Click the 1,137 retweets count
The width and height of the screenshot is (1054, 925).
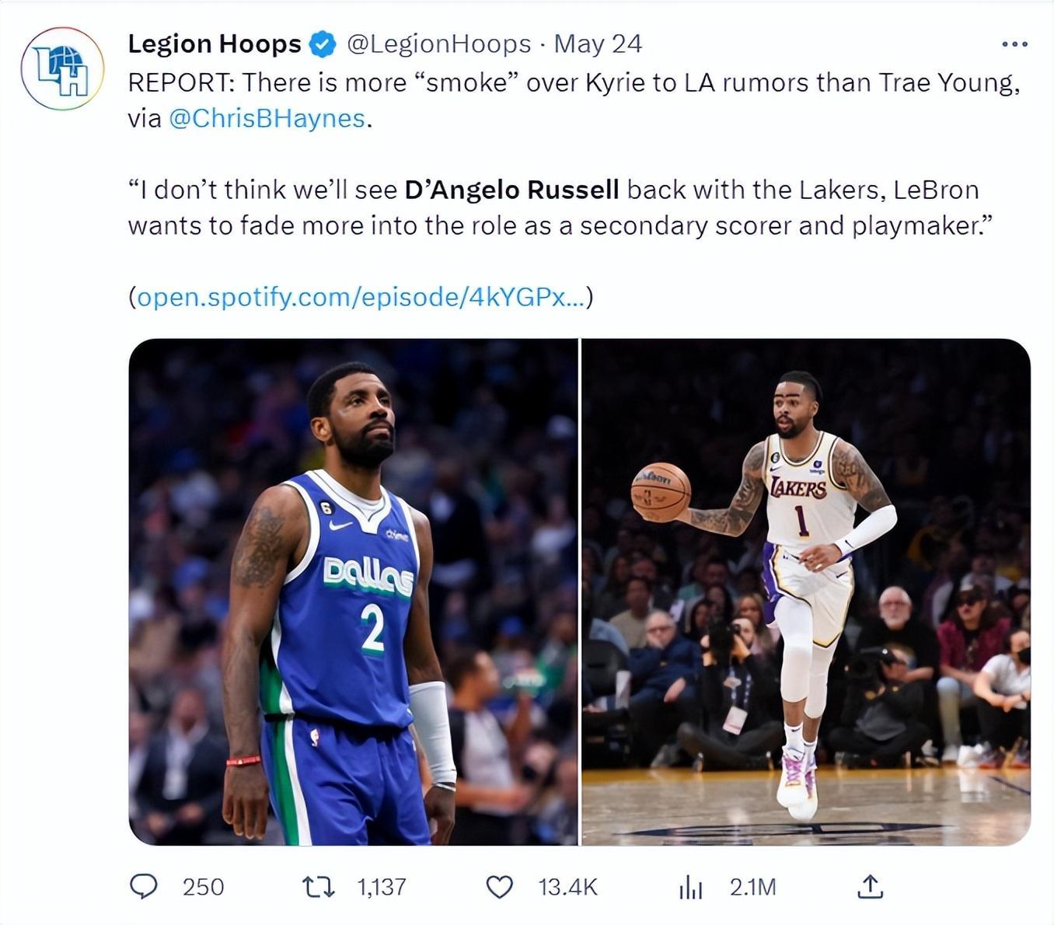(x=382, y=887)
